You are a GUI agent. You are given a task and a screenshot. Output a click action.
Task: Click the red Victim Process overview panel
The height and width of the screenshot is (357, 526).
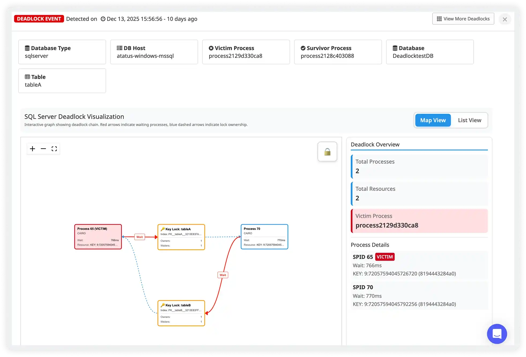click(419, 221)
